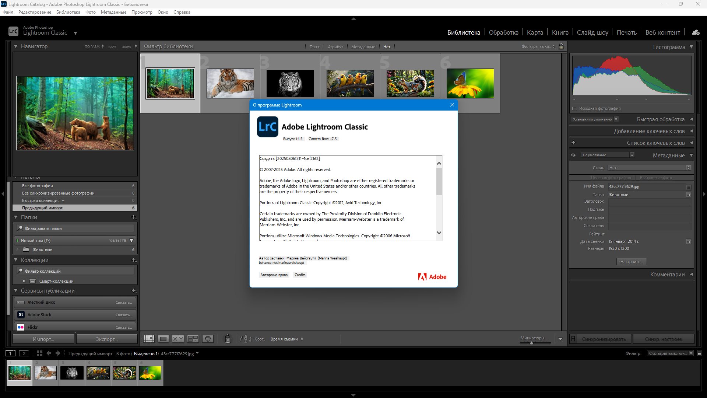Switch to Loupe view icon
Image resolution: width=707 pixels, height=398 pixels.
(163, 339)
